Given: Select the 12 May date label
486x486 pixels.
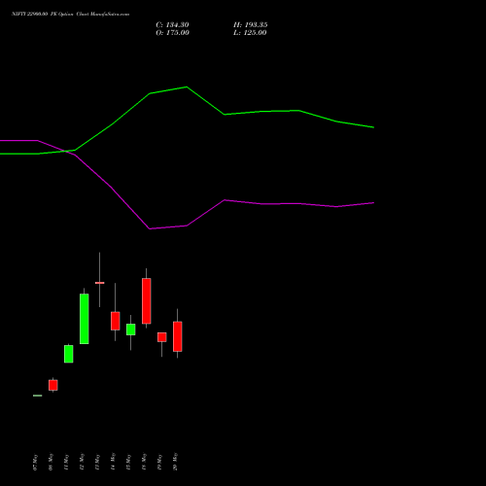Looking at the screenshot, I should pyautogui.click(x=82, y=462).
